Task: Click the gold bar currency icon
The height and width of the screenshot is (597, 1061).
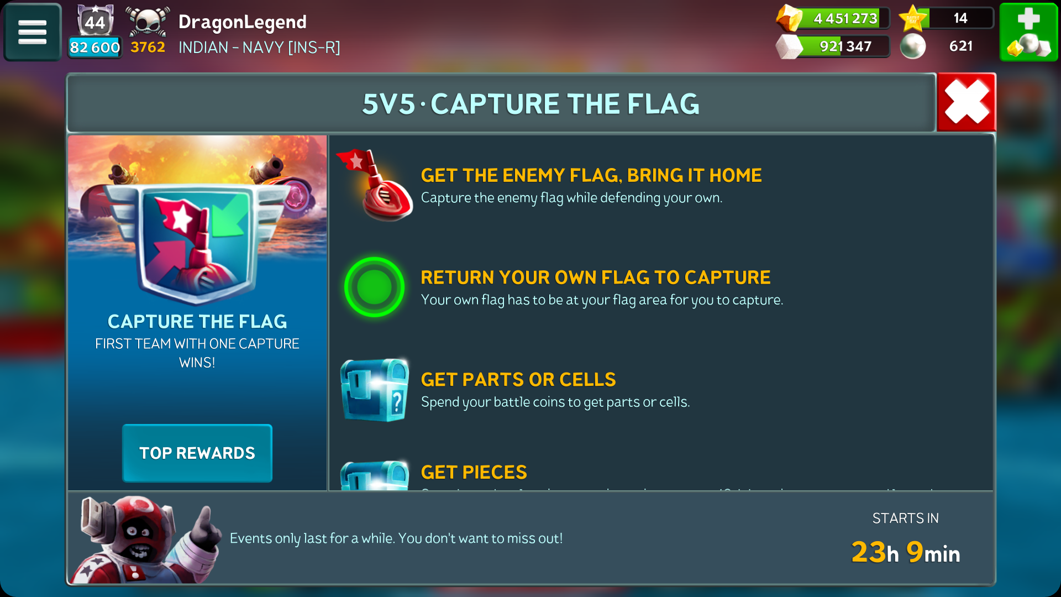Action: point(789,18)
